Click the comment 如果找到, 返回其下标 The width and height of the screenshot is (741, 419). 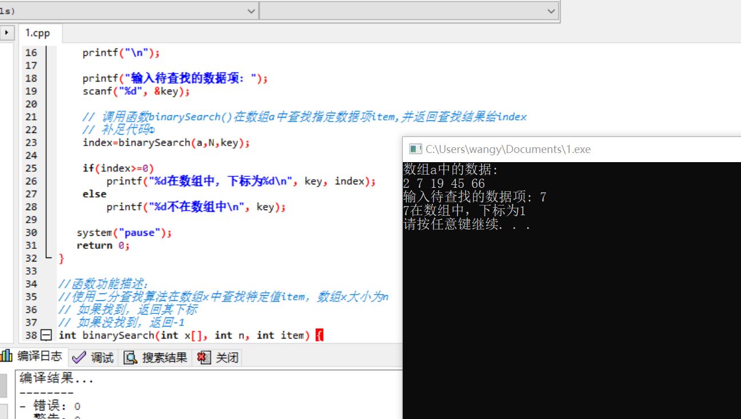click(128, 309)
